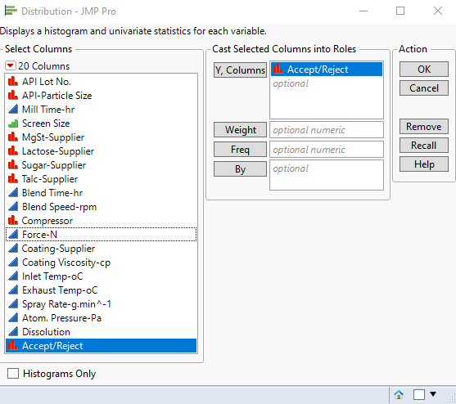Screen dimensions: 456x404
Task: Click the Y, Columns role button
Action: point(240,70)
